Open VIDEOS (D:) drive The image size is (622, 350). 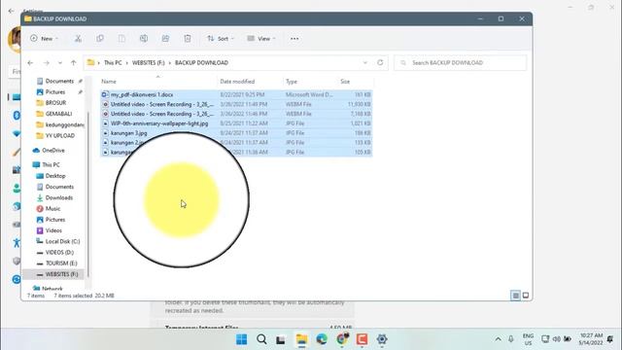55,253
